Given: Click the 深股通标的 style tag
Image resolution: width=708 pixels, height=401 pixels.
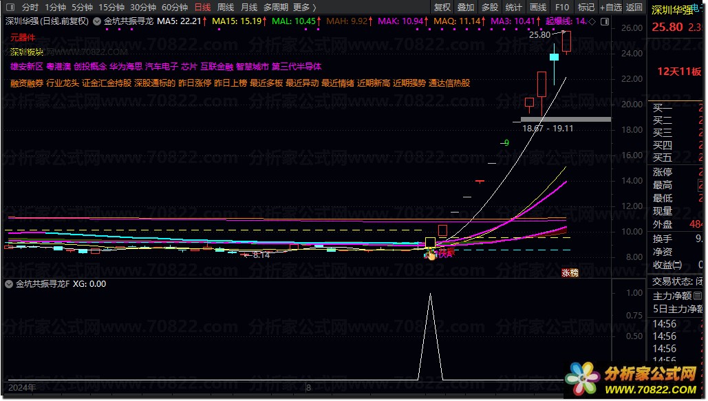Looking at the screenshot, I should [155, 83].
